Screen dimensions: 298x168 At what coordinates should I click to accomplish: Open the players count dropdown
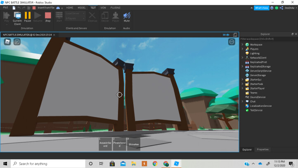(x=75, y=19)
